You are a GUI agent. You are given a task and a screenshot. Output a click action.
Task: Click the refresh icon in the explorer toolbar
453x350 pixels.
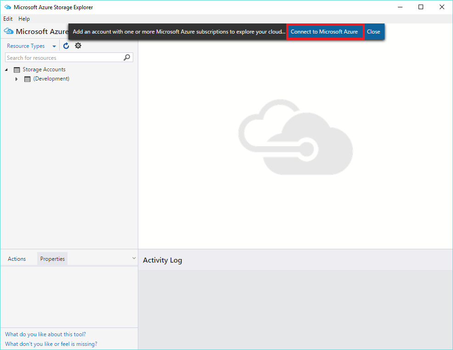(x=66, y=46)
